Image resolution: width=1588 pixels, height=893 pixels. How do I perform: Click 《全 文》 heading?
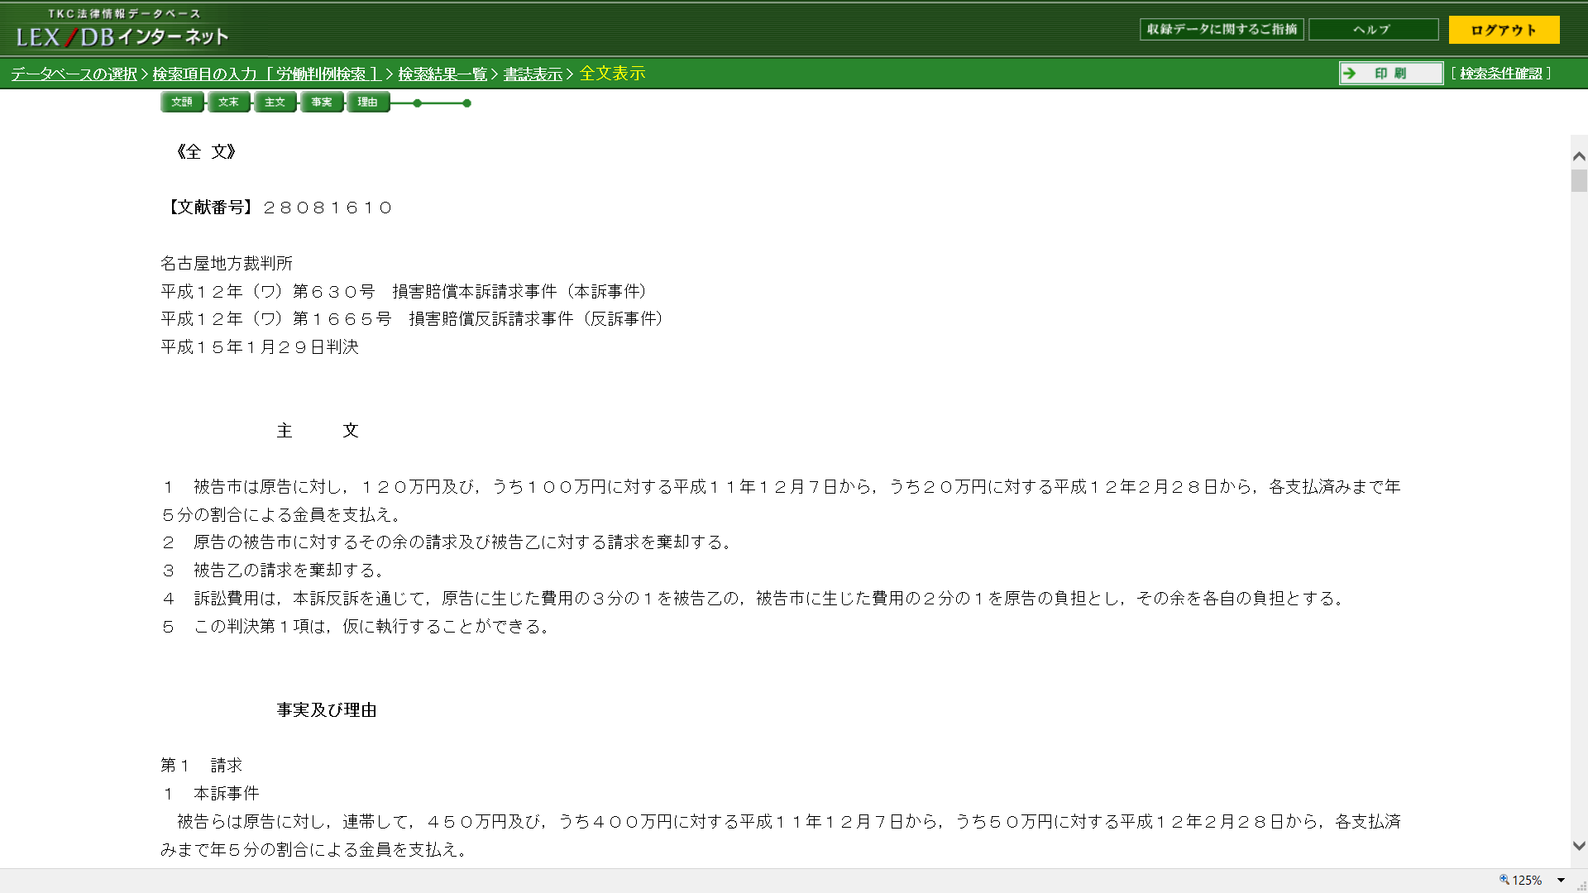pos(207,152)
